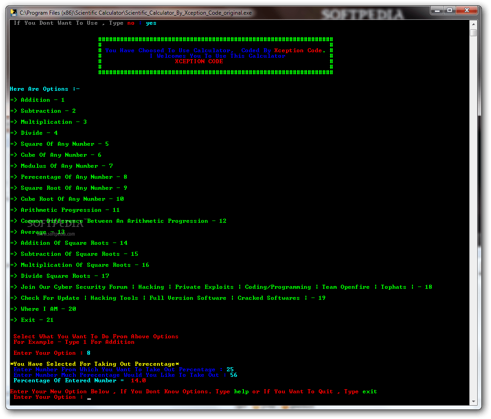Click the red 'XCEPTION CODE' banner text
491x419 pixels.
pyautogui.click(x=199, y=61)
